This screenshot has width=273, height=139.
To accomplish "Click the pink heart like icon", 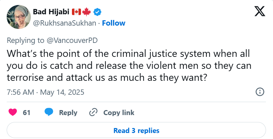I will [x=13, y=112].
